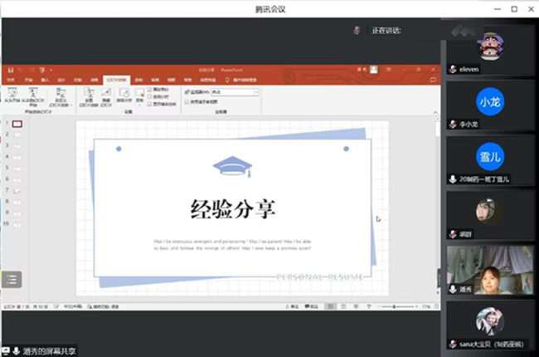Open the 开始 ribbon tab
This screenshot has width=539, height=357.
pos(27,80)
